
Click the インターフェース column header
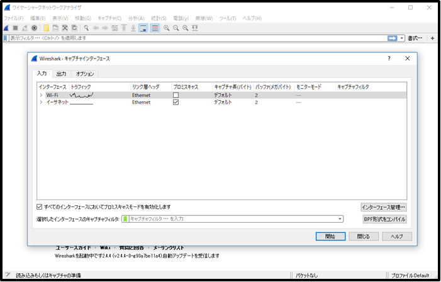point(53,87)
